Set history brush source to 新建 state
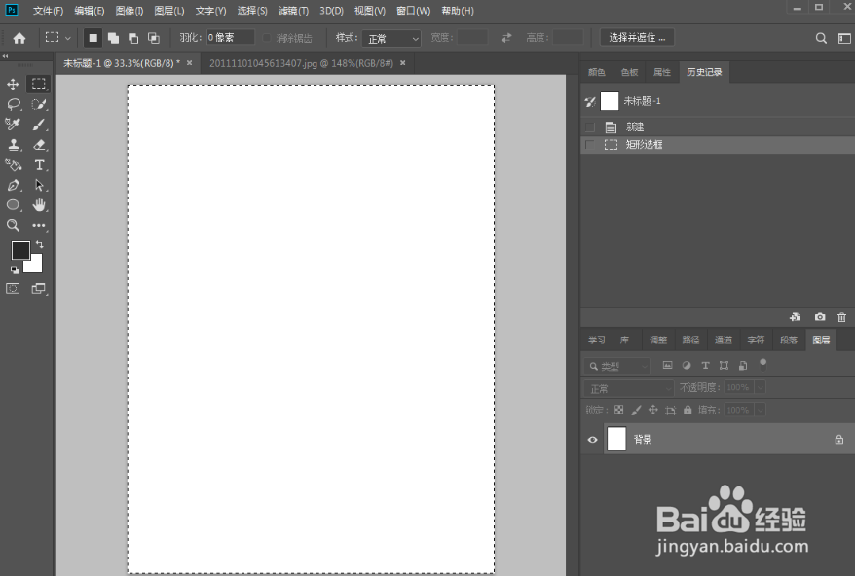Screen dimensions: 855x576 tap(589, 126)
